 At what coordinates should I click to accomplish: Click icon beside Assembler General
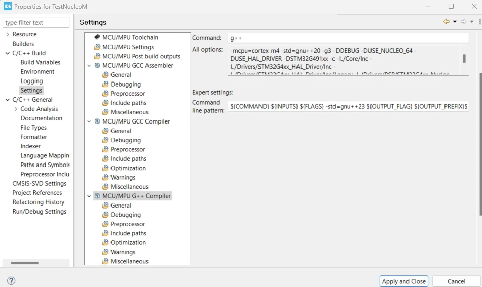click(105, 74)
